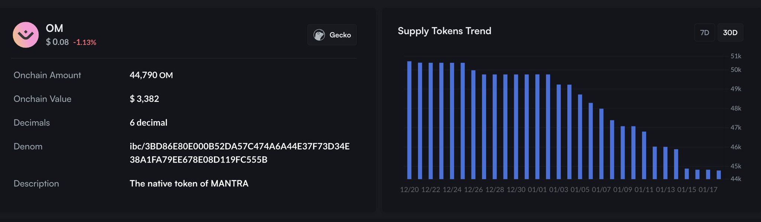
Task: Select the 30D chart range
Action: click(x=730, y=33)
